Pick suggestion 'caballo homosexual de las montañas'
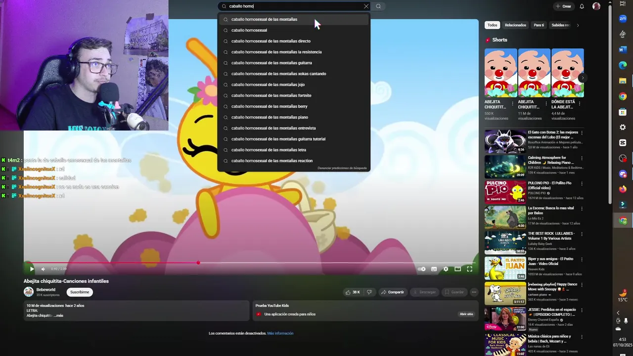633x356 pixels. coord(294,19)
